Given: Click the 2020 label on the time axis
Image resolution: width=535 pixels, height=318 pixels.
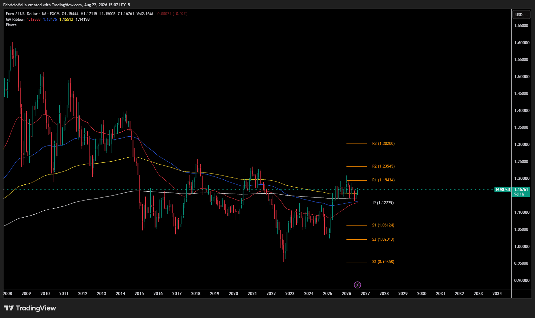Looking at the screenshot, I should (233, 294).
